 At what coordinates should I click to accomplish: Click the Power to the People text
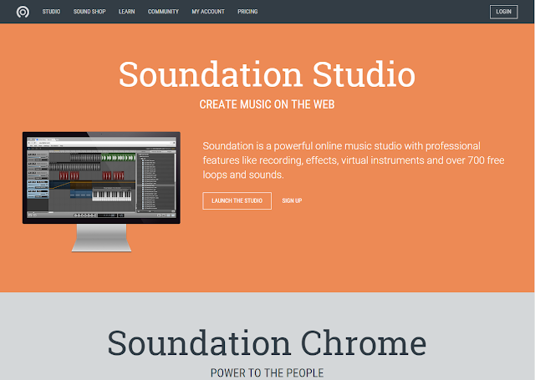coord(267,372)
